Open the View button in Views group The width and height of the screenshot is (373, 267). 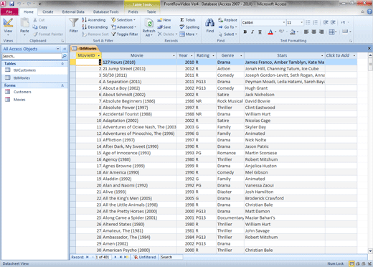[x=8, y=27]
